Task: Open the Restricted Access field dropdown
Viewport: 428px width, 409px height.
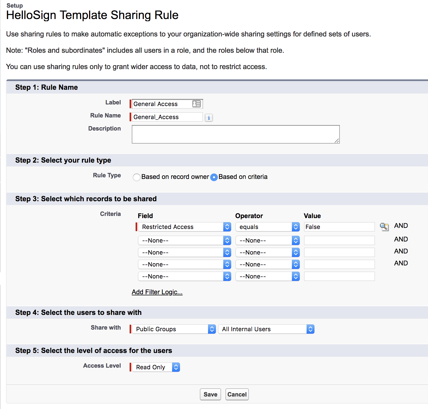Action: (185, 227)
